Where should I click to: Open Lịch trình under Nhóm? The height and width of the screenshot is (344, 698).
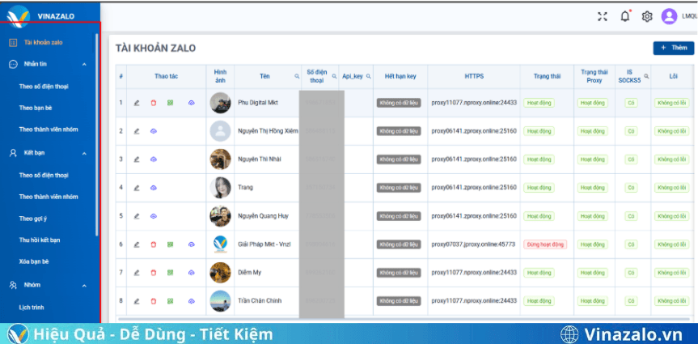pos(32,308)
